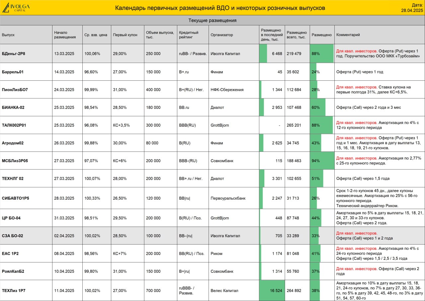Click total placed value 264 892
Image resolution: width=425 pixels, height=301 pixels.
294,290
